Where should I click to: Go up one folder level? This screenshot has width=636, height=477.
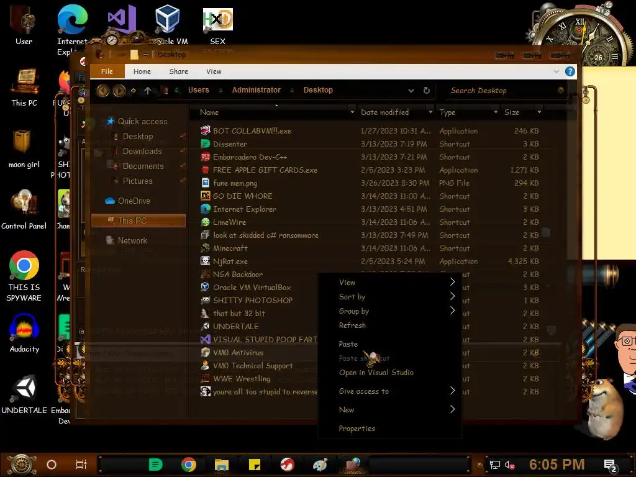coord(148,91)
